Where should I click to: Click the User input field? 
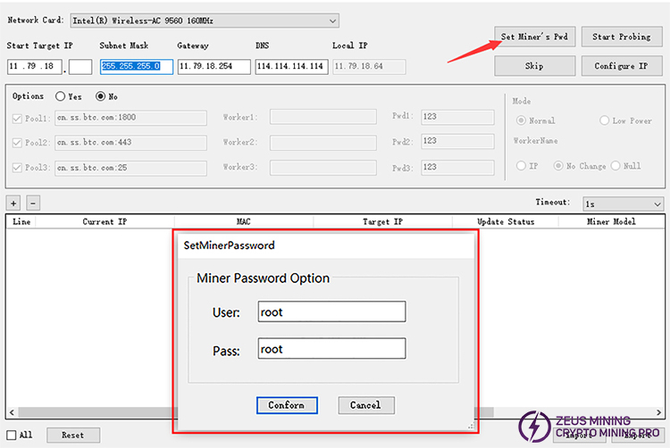(x=331, y=311)
